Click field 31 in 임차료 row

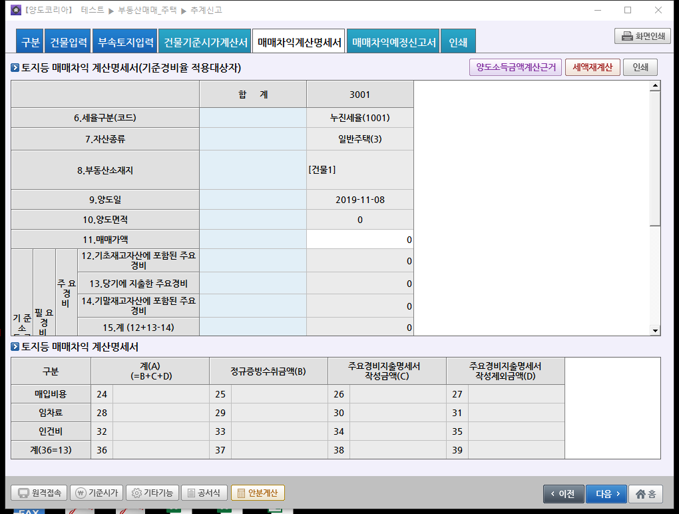pos(516,413)
